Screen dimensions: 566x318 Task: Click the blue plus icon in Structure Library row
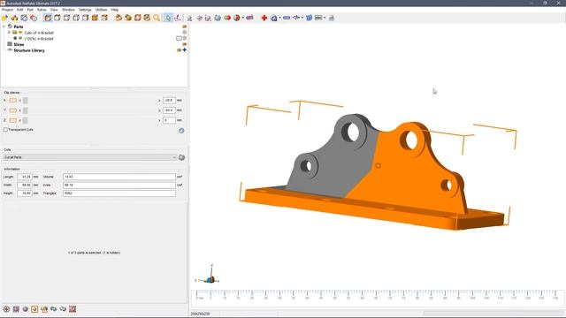[185, 50]
